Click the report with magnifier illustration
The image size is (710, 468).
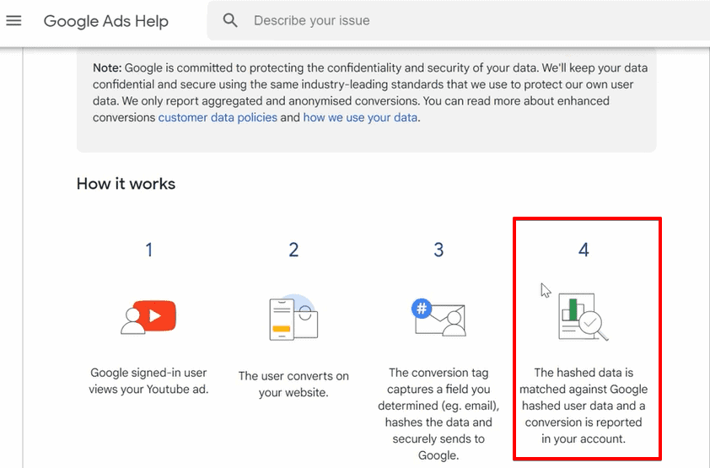[x=584, y=316]
